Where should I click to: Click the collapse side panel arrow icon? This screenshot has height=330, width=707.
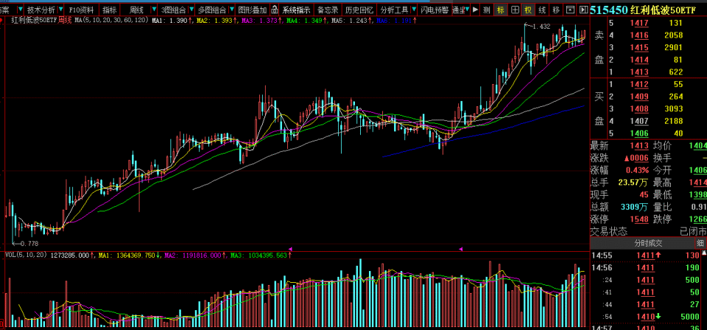(583, 10)
